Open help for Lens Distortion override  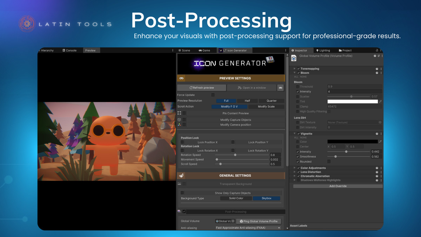(x=377, y=172)
